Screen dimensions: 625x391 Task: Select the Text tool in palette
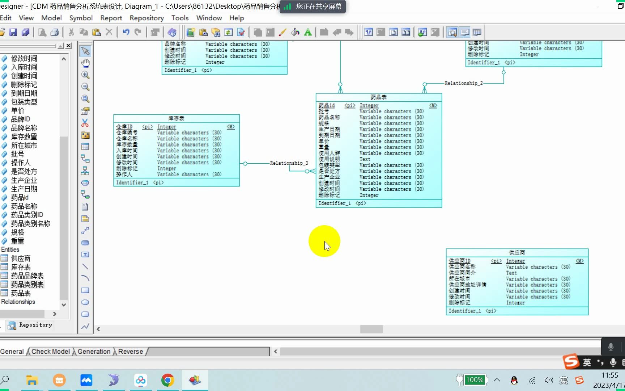click(x=85, y=255)
